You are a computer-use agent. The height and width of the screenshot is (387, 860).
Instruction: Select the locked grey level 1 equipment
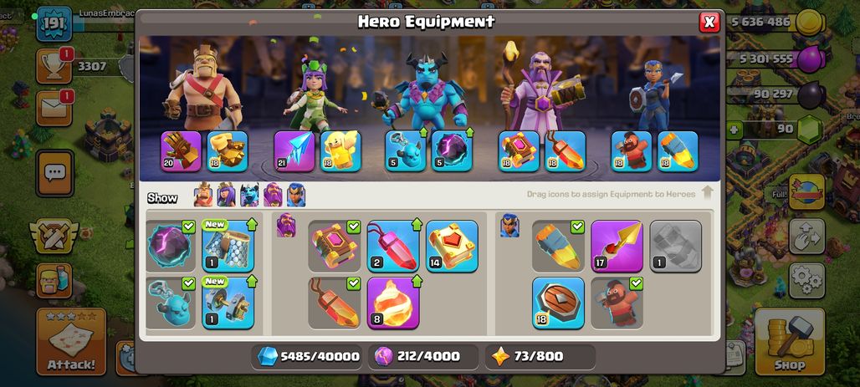676,246
